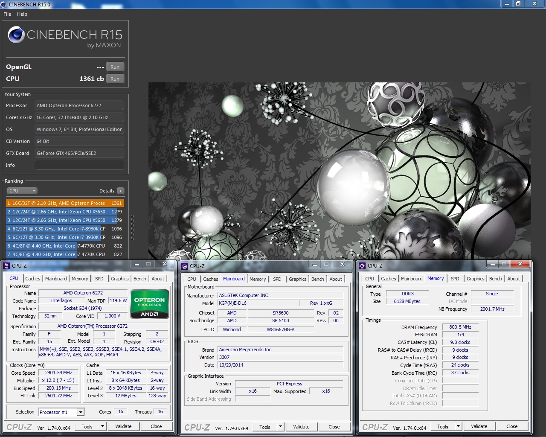Click the Cinebench panel resize grip handle
This screenshot has width=546, height=437.
(x=132, y=227)
